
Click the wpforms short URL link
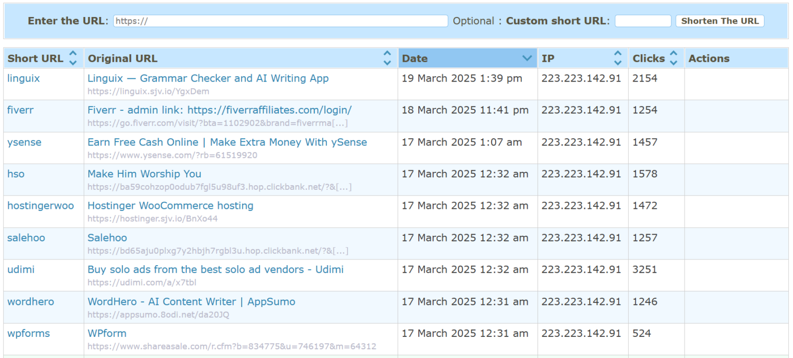click(x=28, y=333)
